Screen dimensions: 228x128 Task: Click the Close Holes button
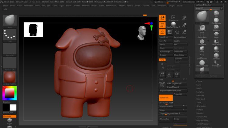pyautogui.click(x=180, y=55)
